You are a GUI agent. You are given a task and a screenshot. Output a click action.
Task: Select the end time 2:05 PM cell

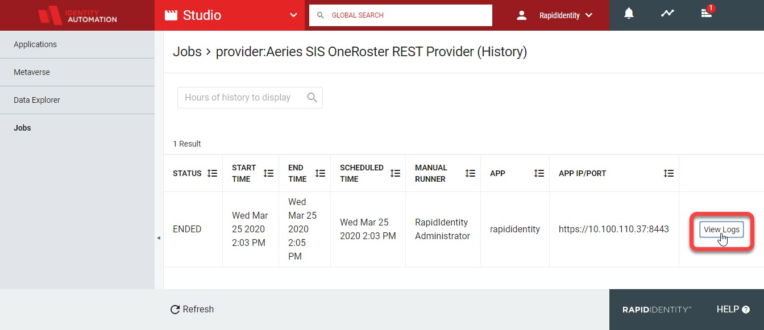(304, 229)
